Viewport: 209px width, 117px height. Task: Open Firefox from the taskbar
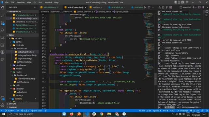tap(72, 114)
